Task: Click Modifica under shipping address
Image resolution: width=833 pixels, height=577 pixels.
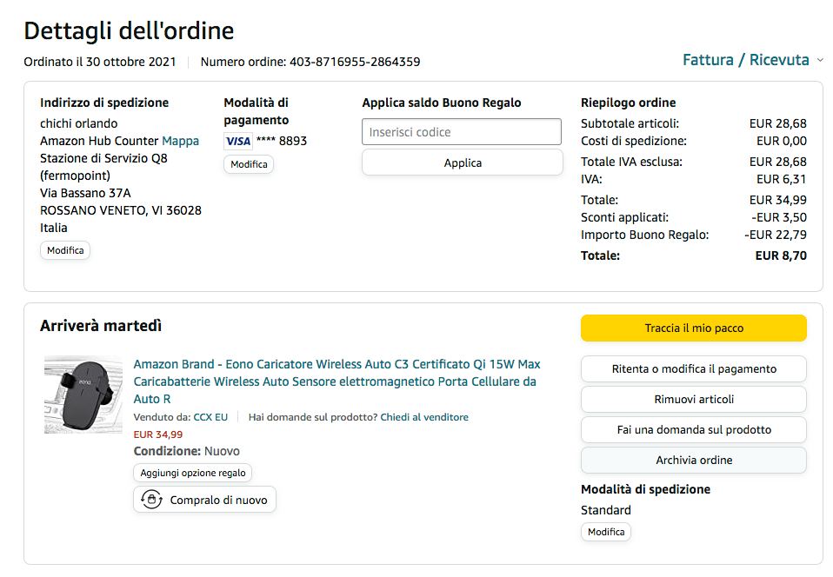Action: (x=65, y=250)
